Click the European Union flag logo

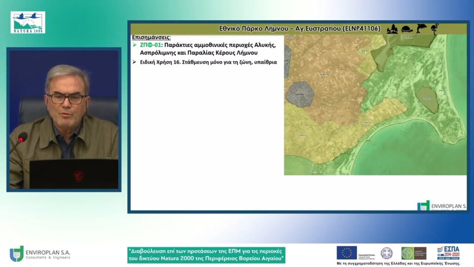click(347, 253)
